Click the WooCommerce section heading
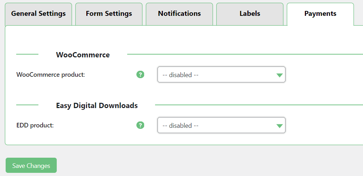The height and width of the screenshot is (176, 363). tap(83, 55)
